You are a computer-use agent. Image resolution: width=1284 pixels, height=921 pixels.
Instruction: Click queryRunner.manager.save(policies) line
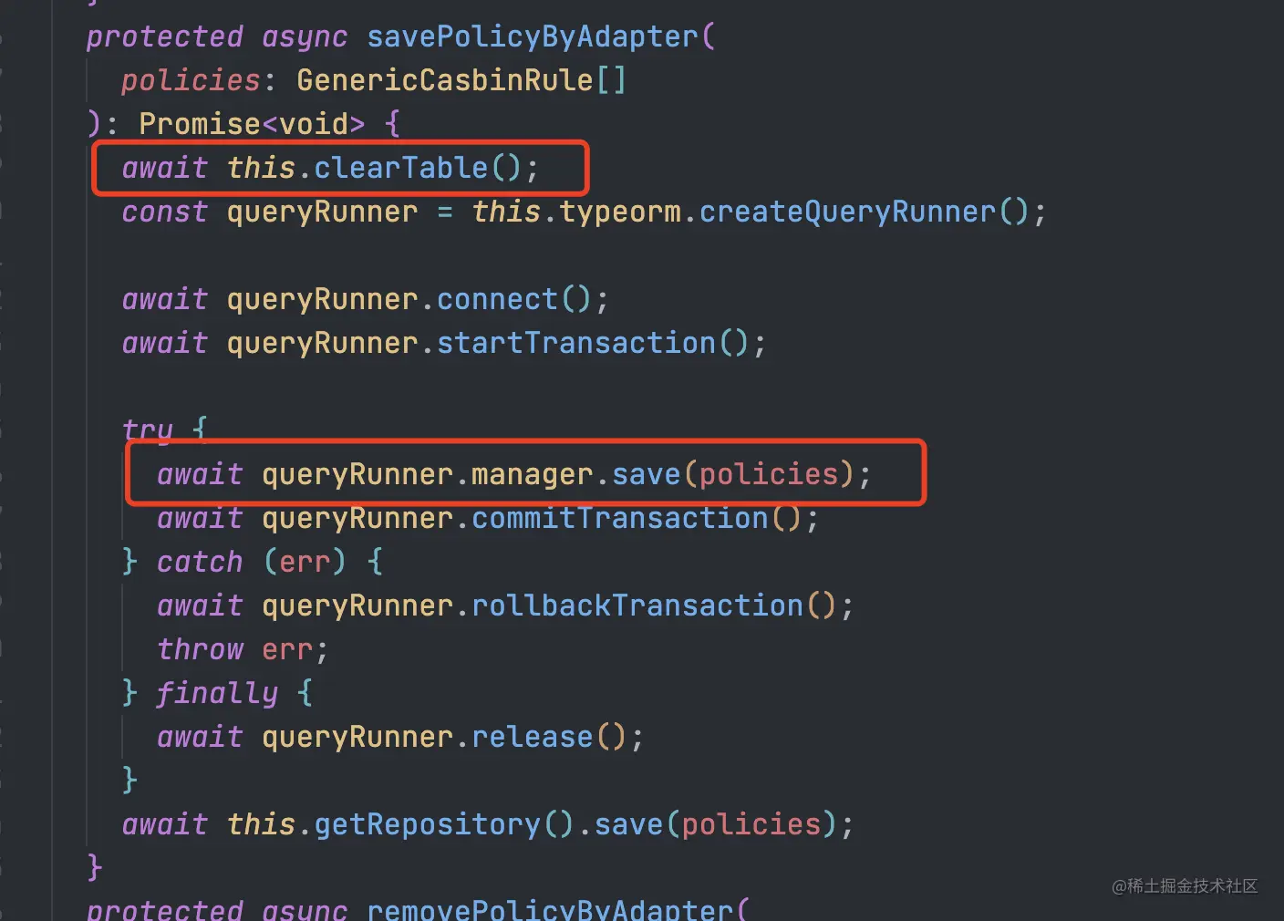click(514, 474)
